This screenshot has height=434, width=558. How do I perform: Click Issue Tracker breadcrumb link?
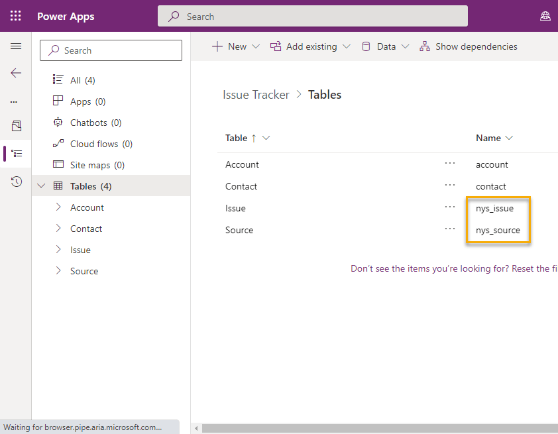coord(256,95)
